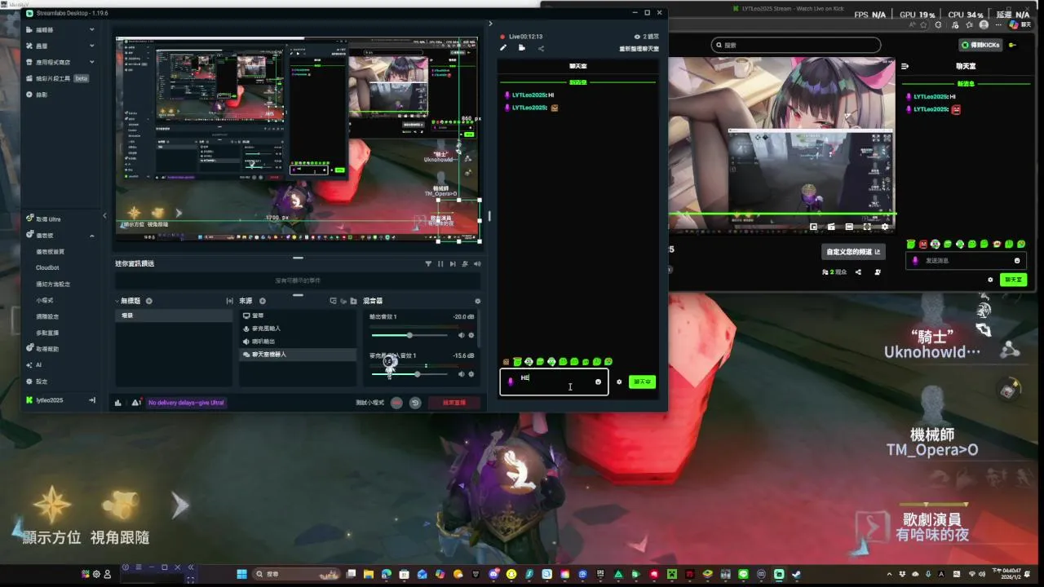1044x587 pixels.
Task: Collapse the Kick chat via header icon
Action: click(905, 66)
